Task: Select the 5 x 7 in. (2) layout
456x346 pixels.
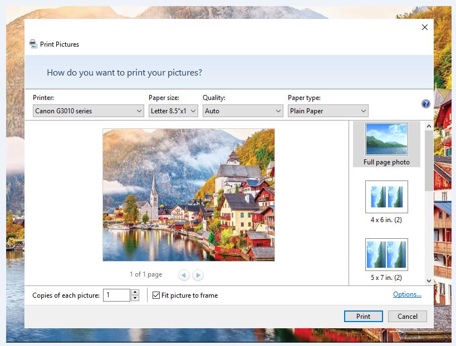Action: coord(386,254)
